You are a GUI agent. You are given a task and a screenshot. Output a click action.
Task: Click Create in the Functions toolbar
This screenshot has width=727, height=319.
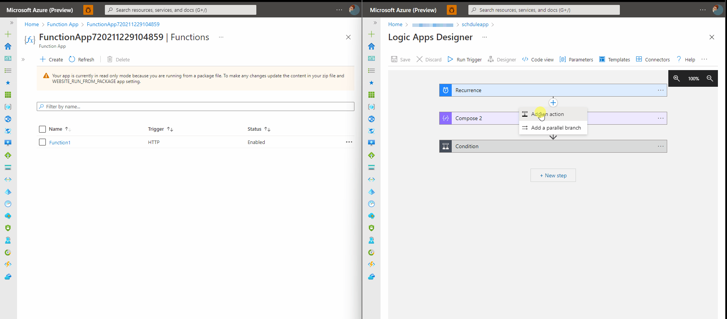tap(51, 59)
